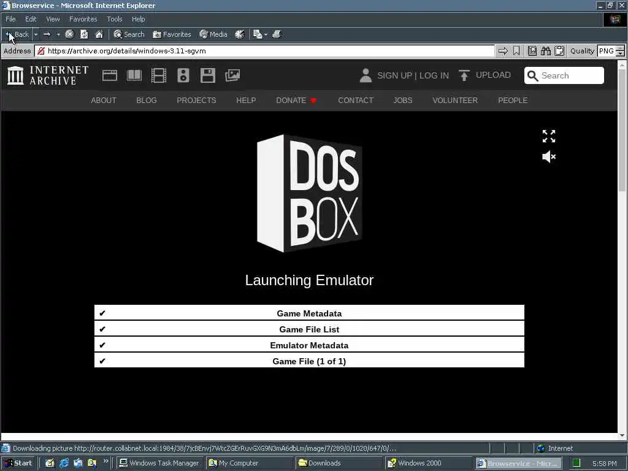Image resolution: width=628 pixels, height=471 pixels.
Task: Open the Media toolbar button
Action: [213, 34]
